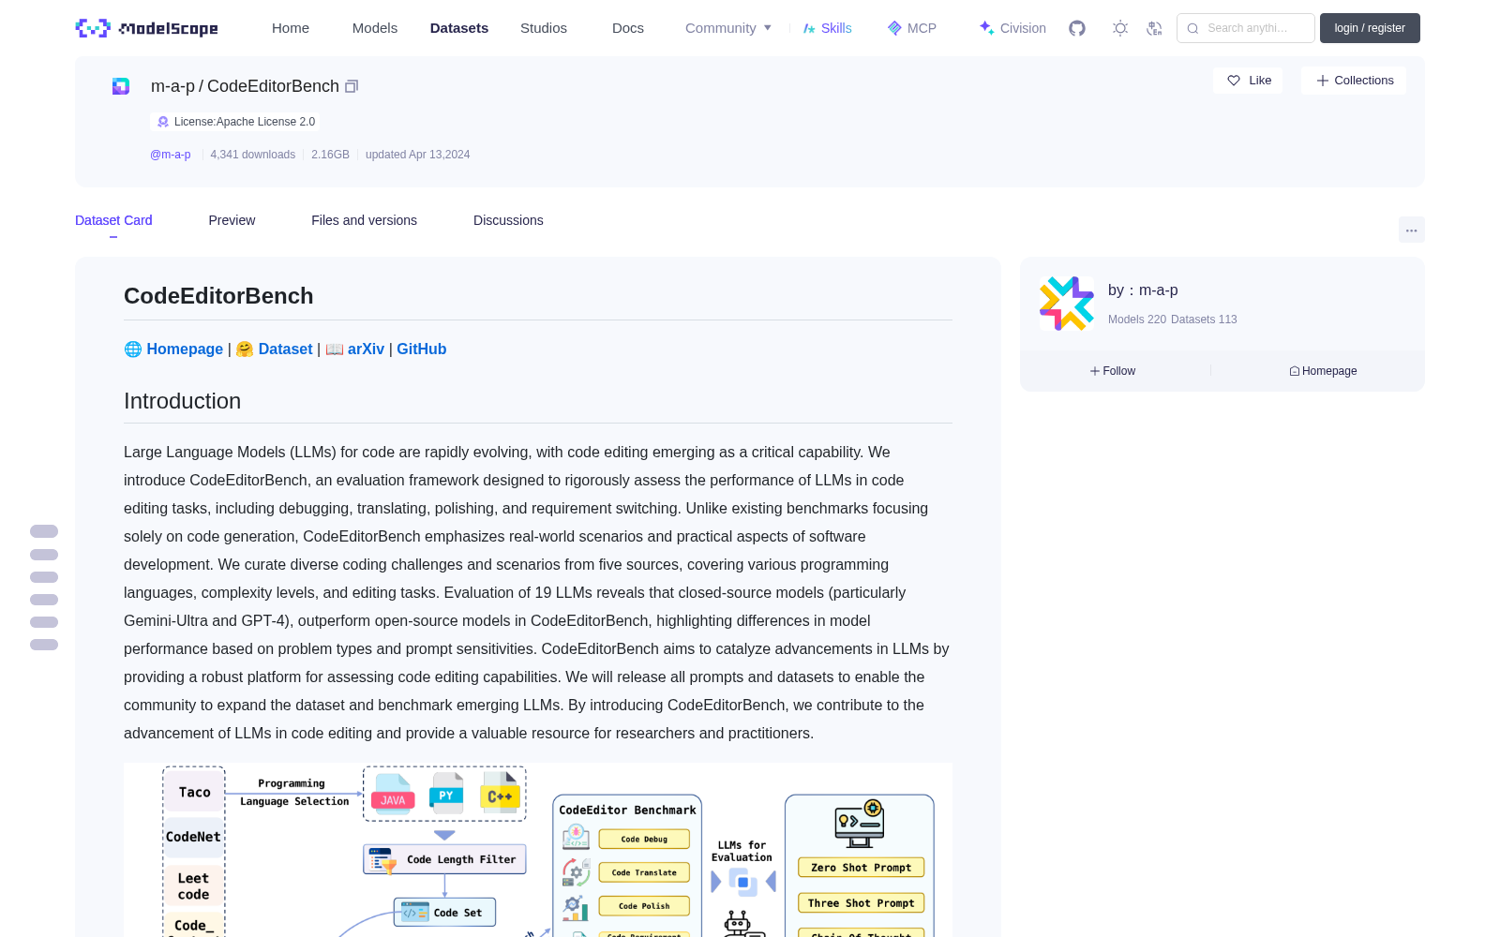Switch to Files and versions tab

coord(364,220)
